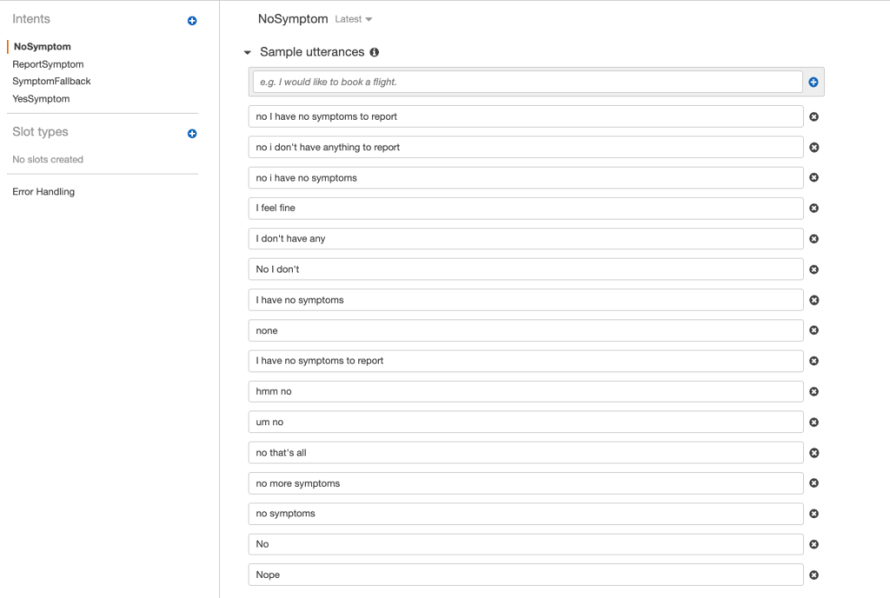Open the SymptomFallback intent

coord(50,81)
